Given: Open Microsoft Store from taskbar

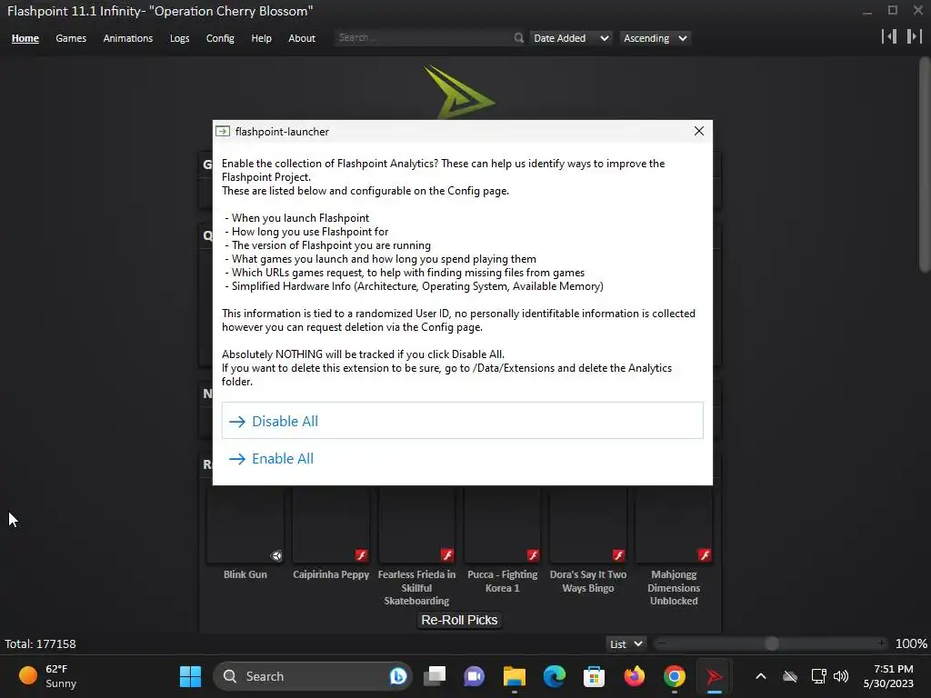Looking at the screenshot, I should click(x=594, y=676).
